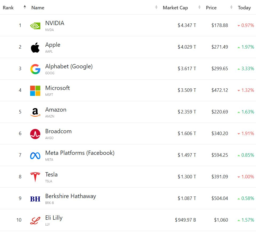256x232 pixels.
Task: Sort using arrows beside Name column
Action: pyautogui.click(x=156, y=7)
